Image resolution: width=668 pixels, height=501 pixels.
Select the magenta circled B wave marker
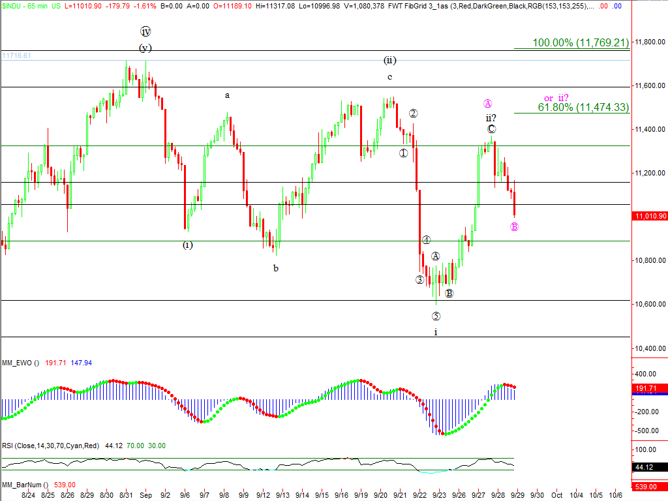point(514,227)
